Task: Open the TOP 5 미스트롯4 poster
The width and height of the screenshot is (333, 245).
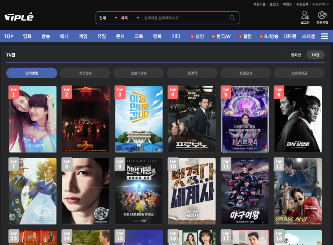Action: [245, 119]
